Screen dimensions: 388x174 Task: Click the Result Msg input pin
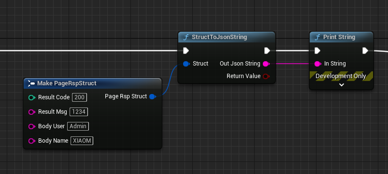coord(32,112)
